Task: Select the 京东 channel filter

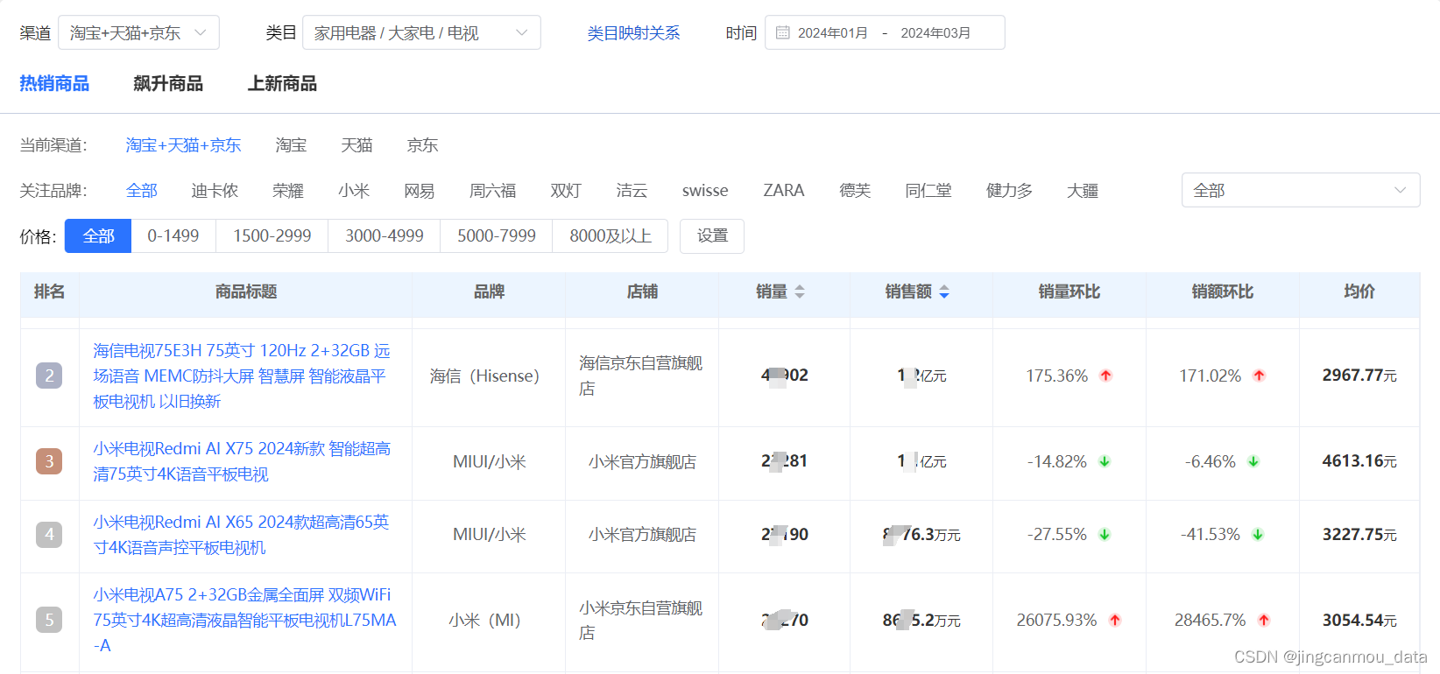Action: (x=422, y=145)
